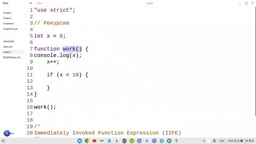
Task: Click the '/*' comment opener on line 19
Action: (x=37, y=126)
